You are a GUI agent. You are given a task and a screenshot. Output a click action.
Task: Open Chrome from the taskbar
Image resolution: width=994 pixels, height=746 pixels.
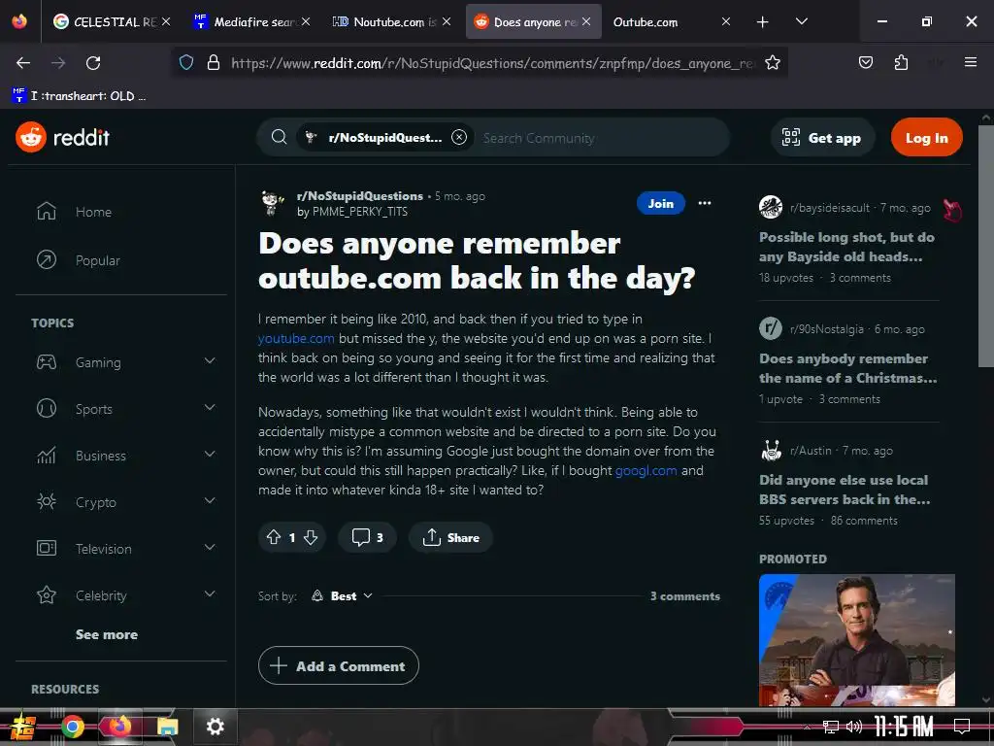click(72, 727)
